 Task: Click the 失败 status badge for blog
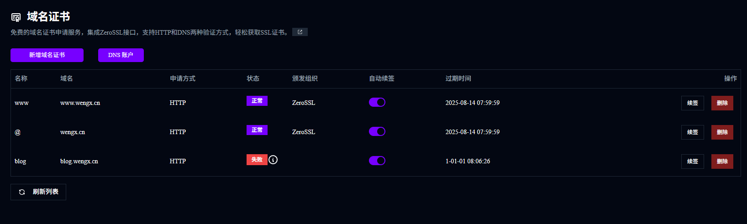click(x=257, y=160)
